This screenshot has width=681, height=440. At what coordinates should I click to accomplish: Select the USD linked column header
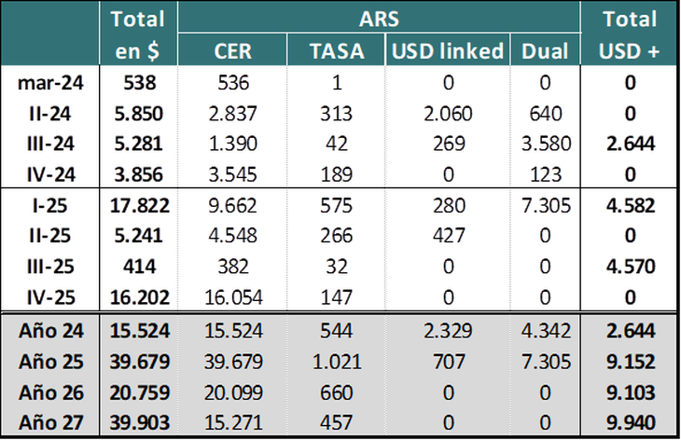click(x=447, y=53)
